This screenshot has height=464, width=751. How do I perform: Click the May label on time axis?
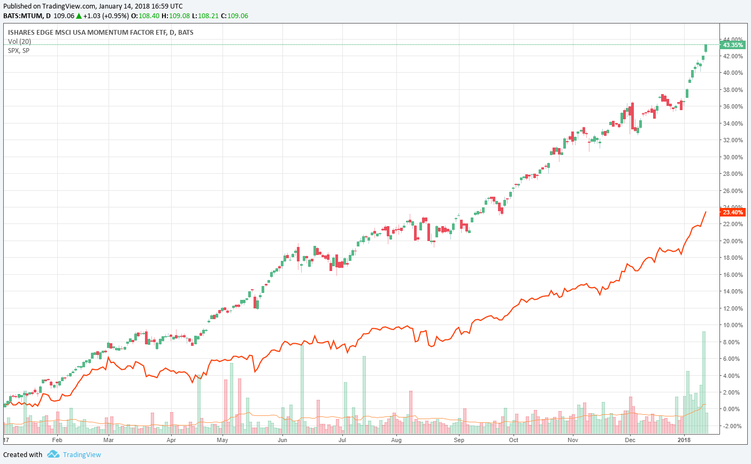click(223, 440)
